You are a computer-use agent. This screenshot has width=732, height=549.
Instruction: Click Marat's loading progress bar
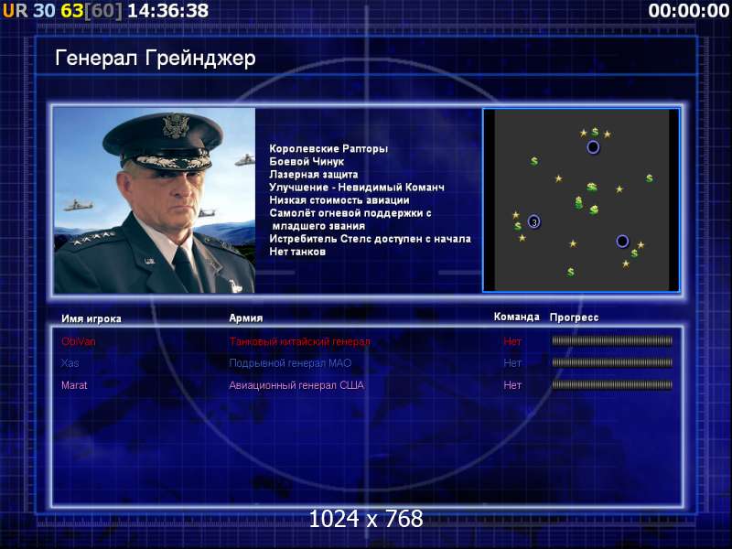[x=612, y=385]
